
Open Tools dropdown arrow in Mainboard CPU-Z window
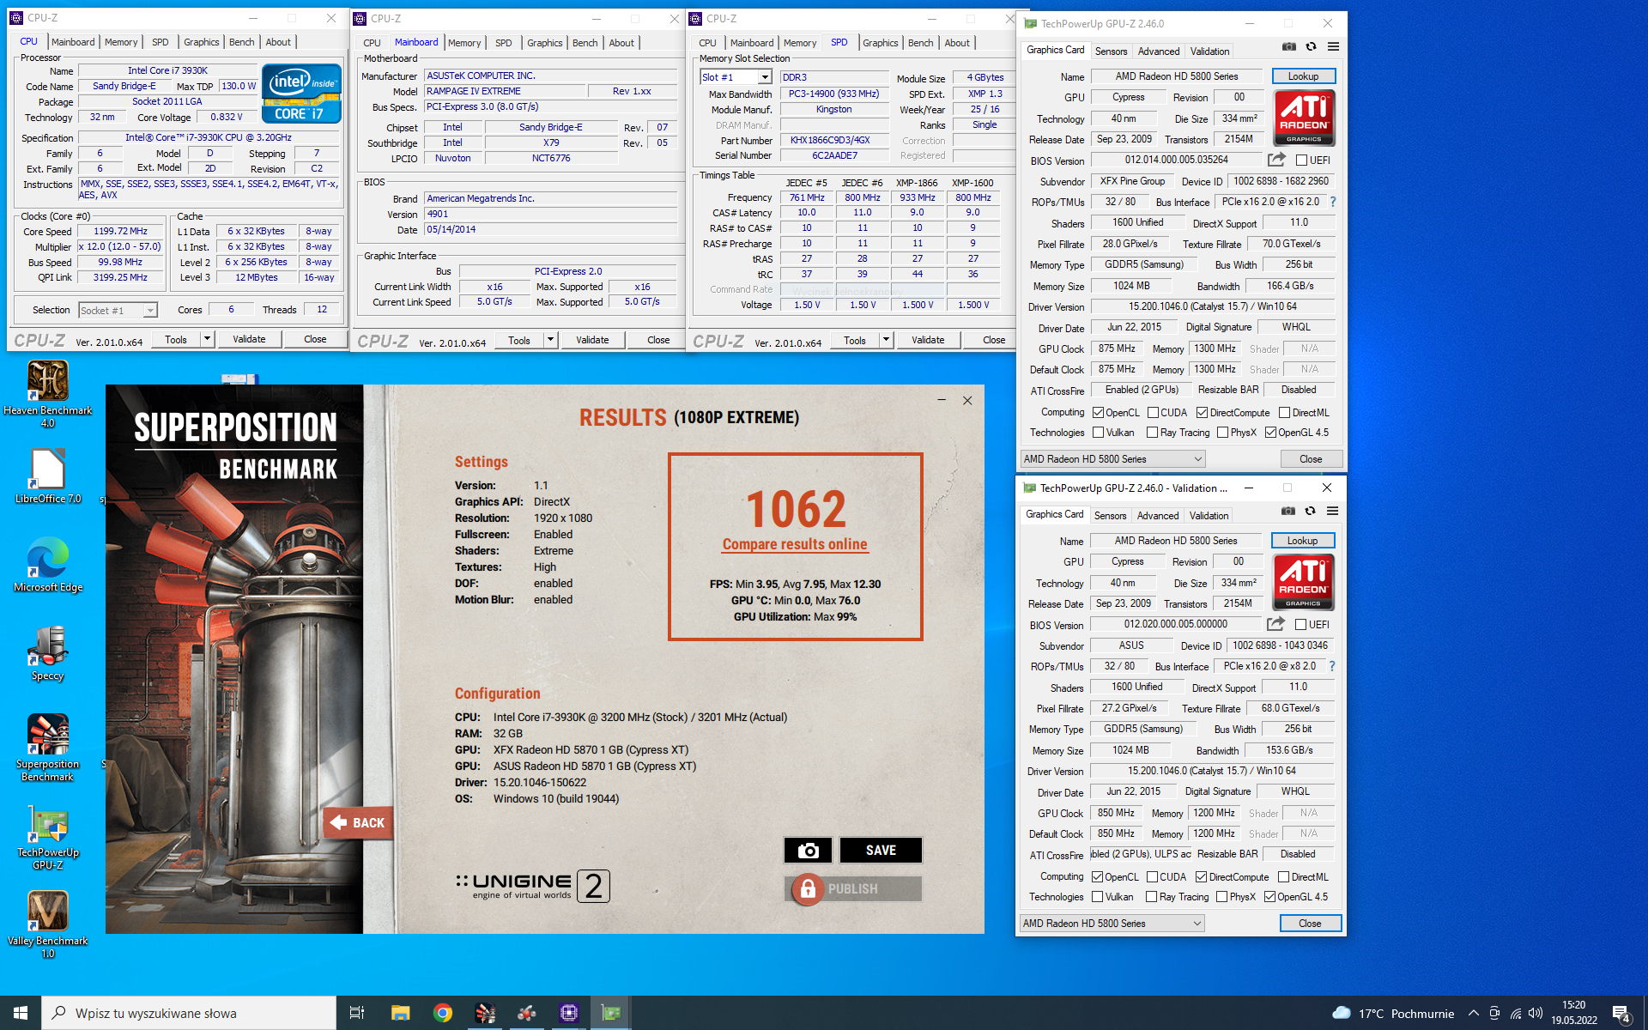[x=549, y=340]
